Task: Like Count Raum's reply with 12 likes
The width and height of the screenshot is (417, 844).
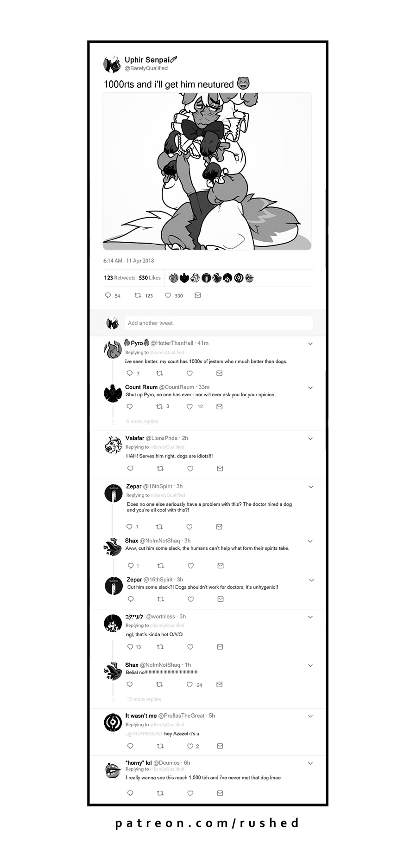Action: (x=190, y=406)
